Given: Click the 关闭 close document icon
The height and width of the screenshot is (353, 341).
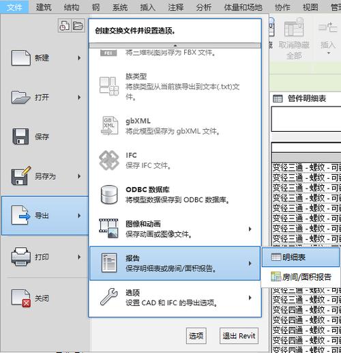Looking at the screenshot, I should coord(21,298).
